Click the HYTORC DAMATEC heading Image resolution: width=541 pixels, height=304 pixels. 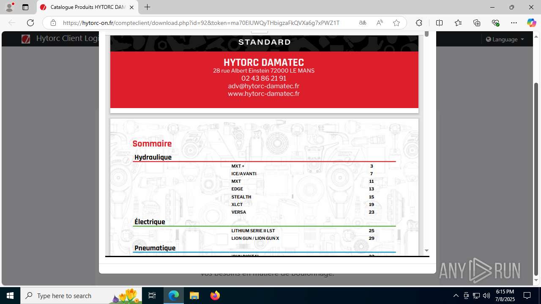[264, 62]
